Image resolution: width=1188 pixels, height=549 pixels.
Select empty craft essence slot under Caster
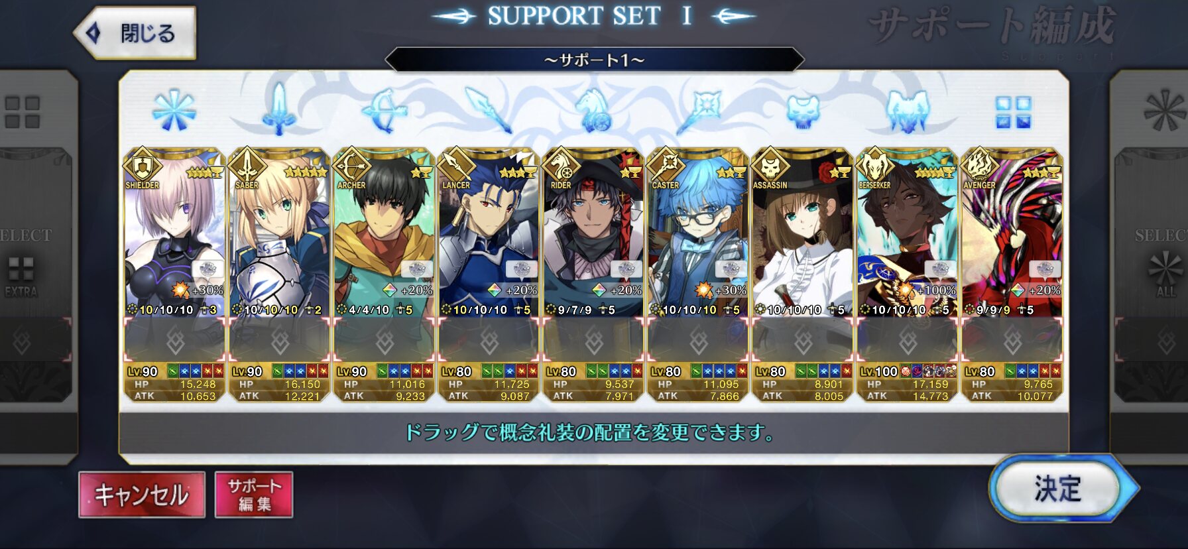pyautogui.click(x=698, y=341)
